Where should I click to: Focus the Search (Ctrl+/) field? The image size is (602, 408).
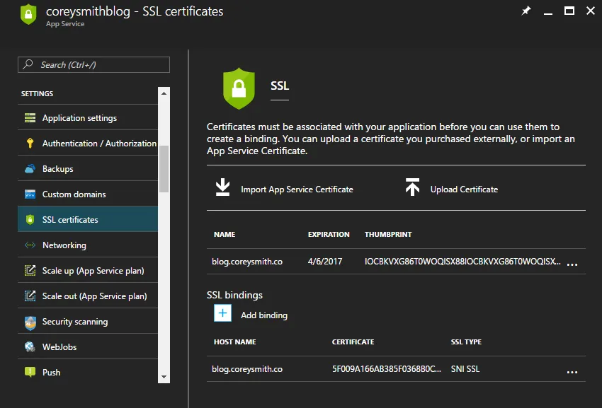(x=93, y=64)
